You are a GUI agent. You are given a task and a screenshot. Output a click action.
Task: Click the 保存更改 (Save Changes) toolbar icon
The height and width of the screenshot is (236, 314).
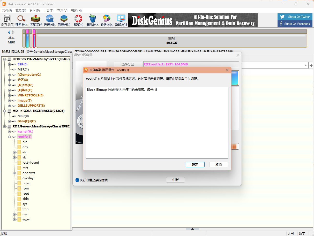point(7,20)
